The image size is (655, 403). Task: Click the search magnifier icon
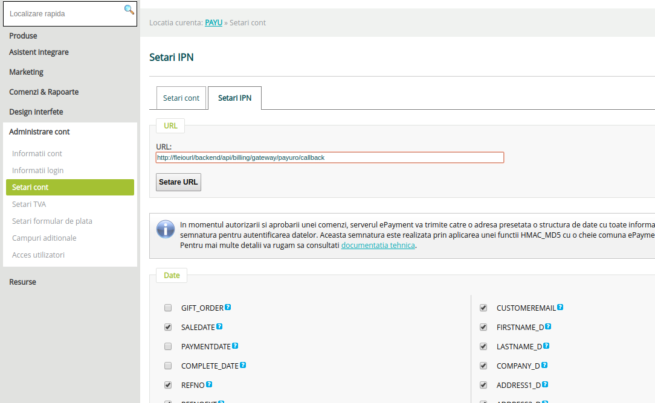129,10
